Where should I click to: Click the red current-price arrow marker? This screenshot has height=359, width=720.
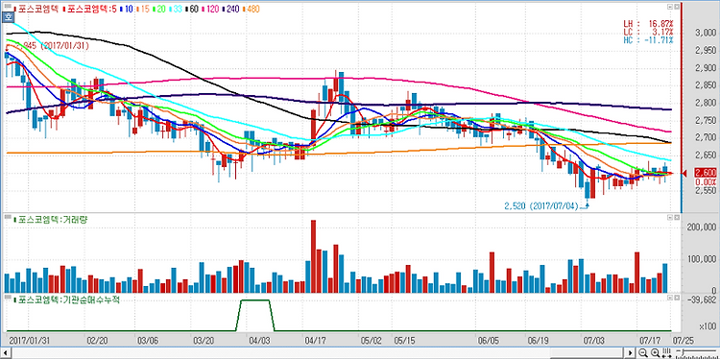[x=685, y=173]
